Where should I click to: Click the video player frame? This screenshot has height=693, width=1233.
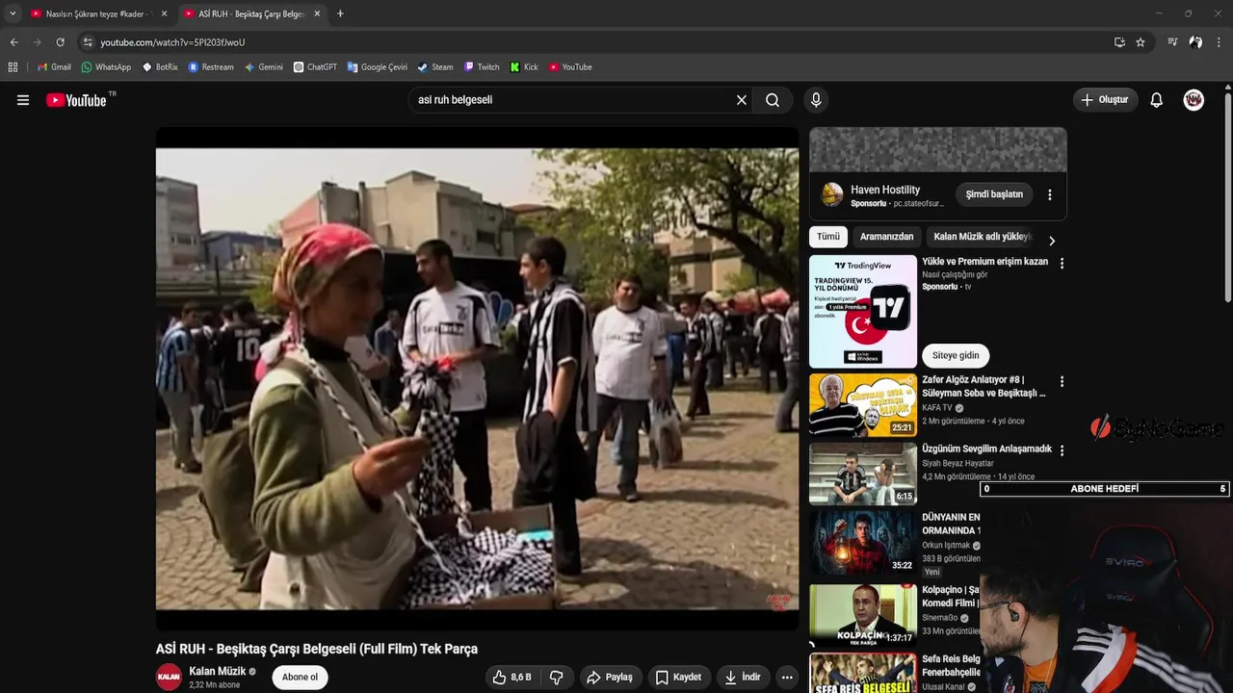(477, 378)
